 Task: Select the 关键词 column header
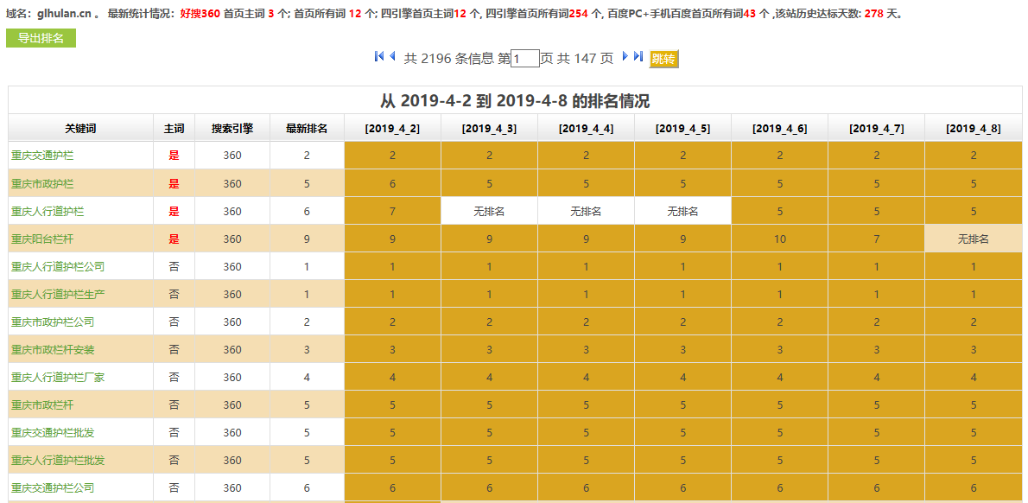coord(79,127)
